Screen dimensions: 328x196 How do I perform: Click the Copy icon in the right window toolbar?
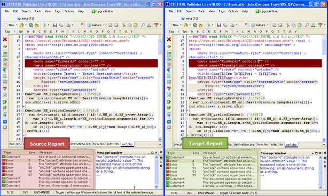pos(294,25)
